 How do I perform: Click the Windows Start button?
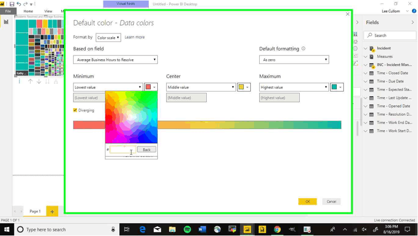(7, 229)
